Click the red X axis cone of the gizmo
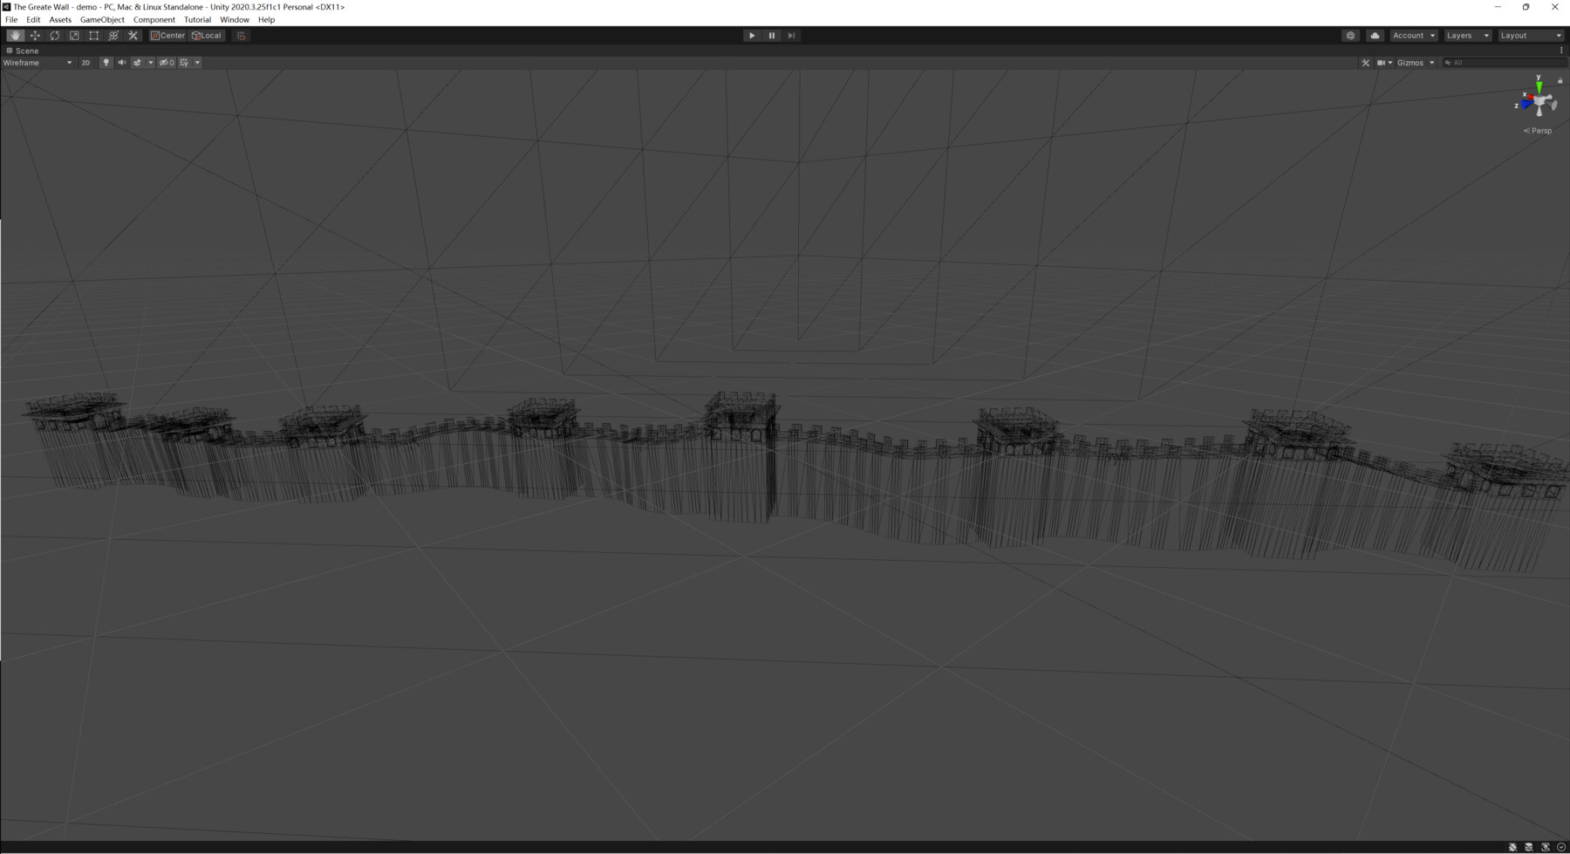This screenshot has width=1570, height=854. [1530, 98]
